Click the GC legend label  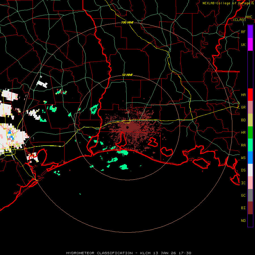pyautogui.click(x=243, y=195)
